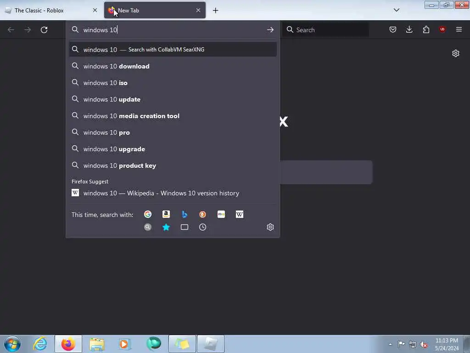This screenshot has width=470, height=353.
Task: Open the stacked green and yellow window taskbar button
Action: (x=182, y=344)
